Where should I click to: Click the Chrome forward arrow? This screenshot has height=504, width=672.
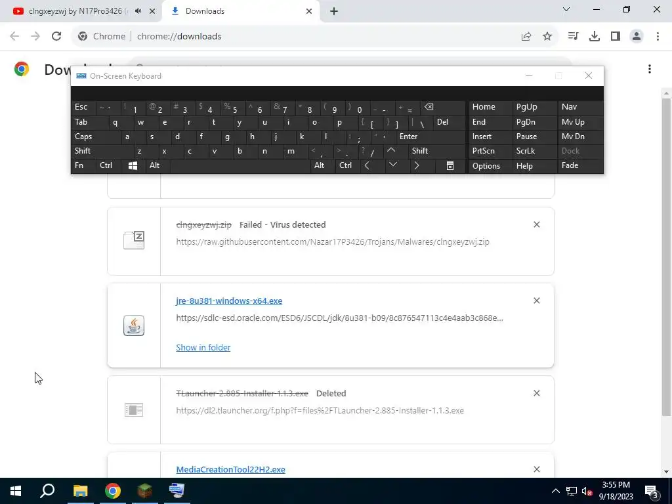tap(35, 37)
